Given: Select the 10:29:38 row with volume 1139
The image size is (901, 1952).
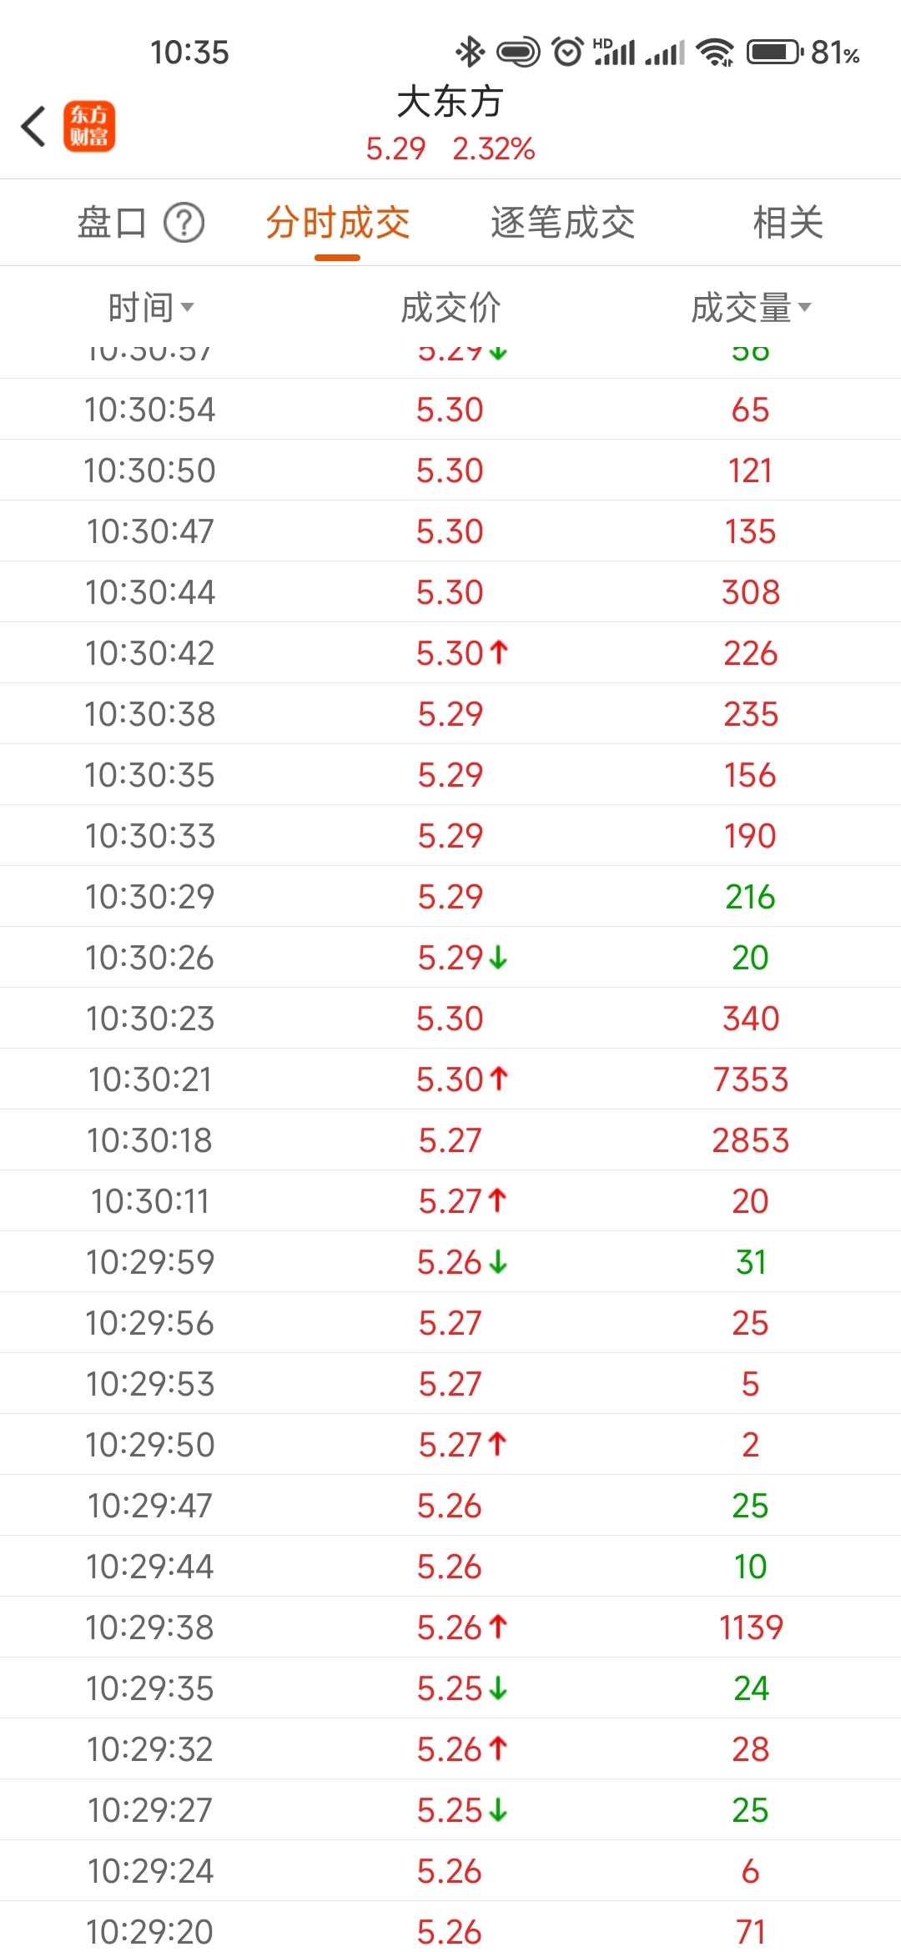Looking at the screenshot, I should [x=450, y=1627].
